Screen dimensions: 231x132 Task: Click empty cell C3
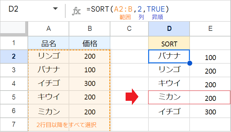[129, 70]
